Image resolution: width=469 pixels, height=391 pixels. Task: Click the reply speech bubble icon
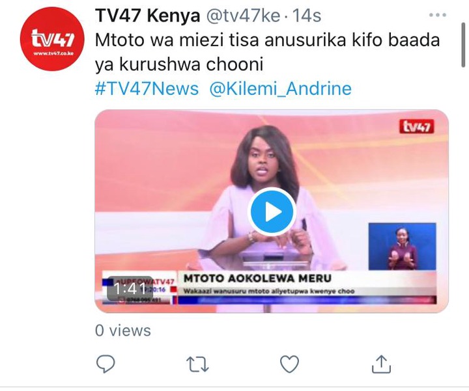pos(106,364)
